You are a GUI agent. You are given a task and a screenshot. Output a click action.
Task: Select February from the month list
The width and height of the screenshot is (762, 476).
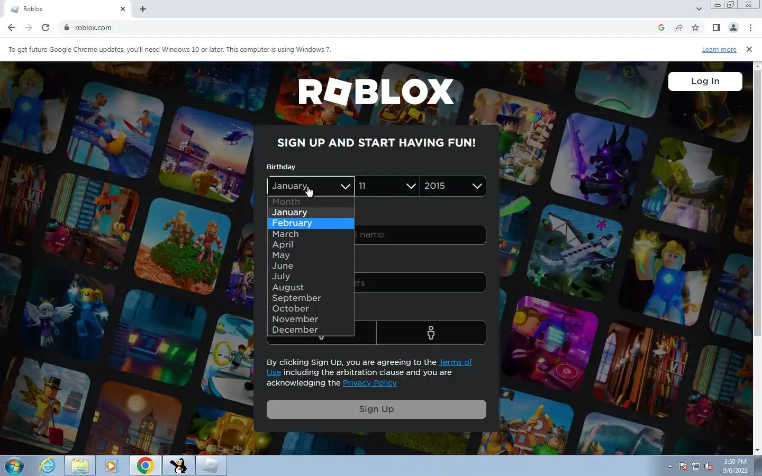[x=311, y=223]
